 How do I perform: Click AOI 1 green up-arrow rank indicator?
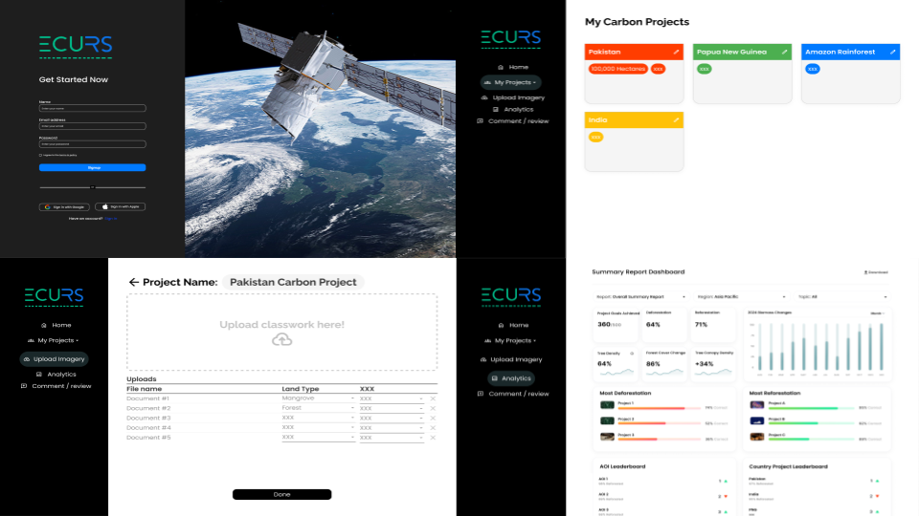pyautogui.click(x=726, y=481)
